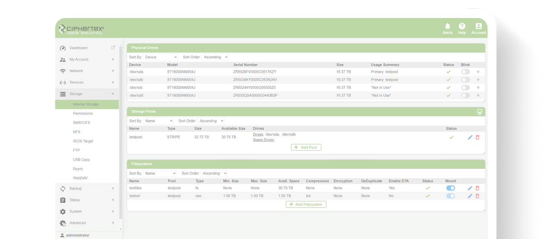552x239 pixels.
Task: Toggle blink for /dev/sdb drive
Action: (x=465, y=80)
